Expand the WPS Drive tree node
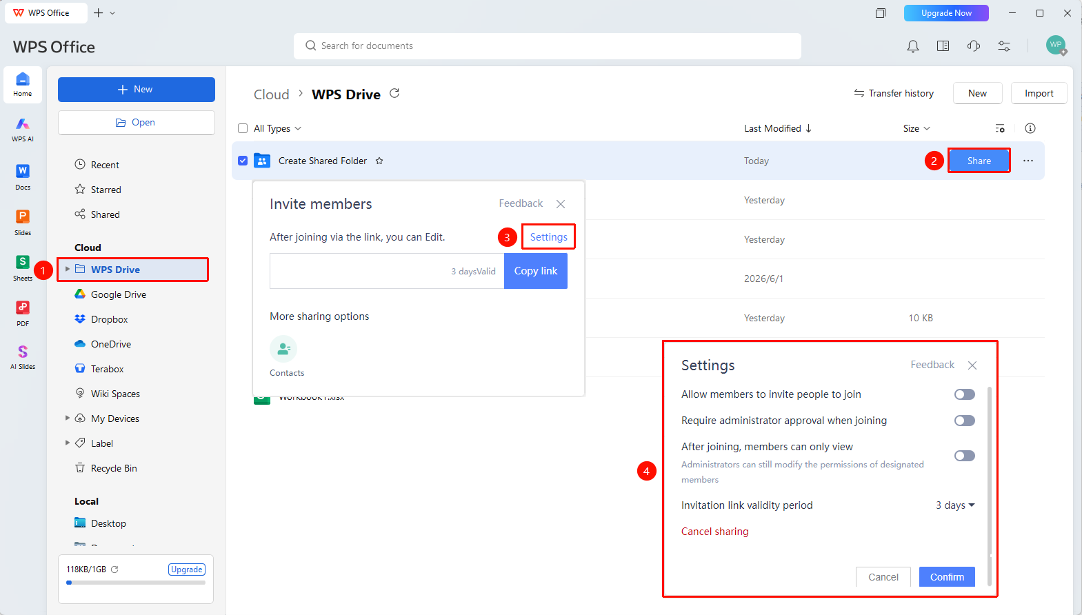1082x615 pixels. (x=68, y=269)
